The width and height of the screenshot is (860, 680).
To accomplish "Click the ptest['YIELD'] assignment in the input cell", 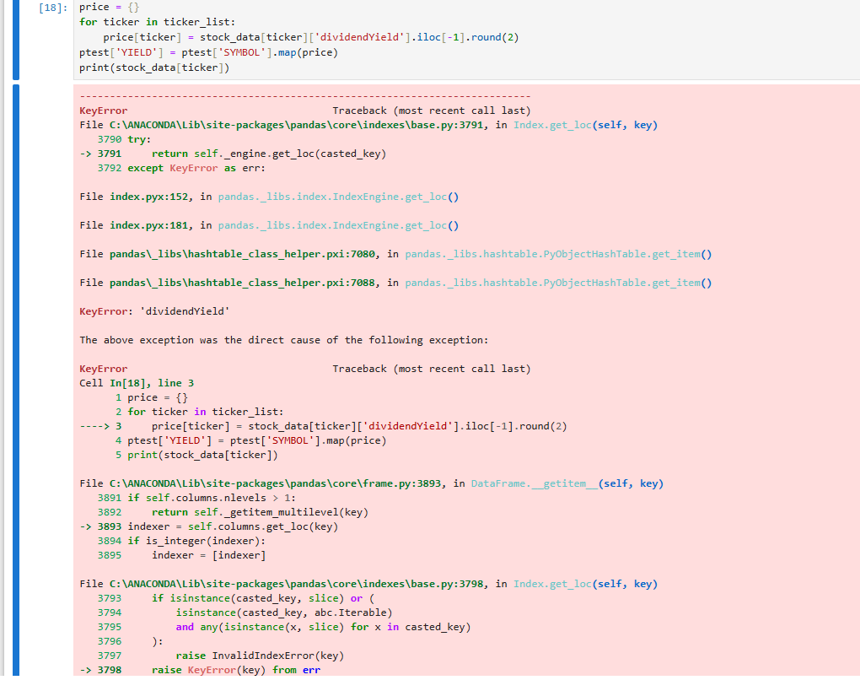I will coord(208,52).
